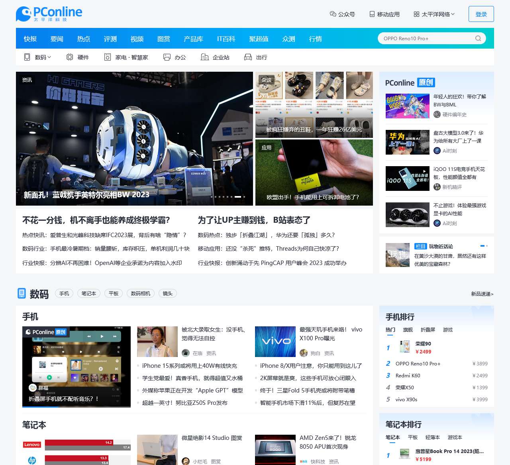Click the 家电·智慧家 appliance icon
This screenshot has height=465, width=510.
coord(108,57)
